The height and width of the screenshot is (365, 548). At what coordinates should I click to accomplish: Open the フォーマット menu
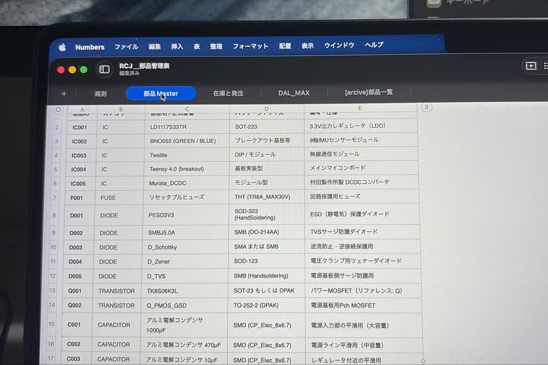pos(251,46)
